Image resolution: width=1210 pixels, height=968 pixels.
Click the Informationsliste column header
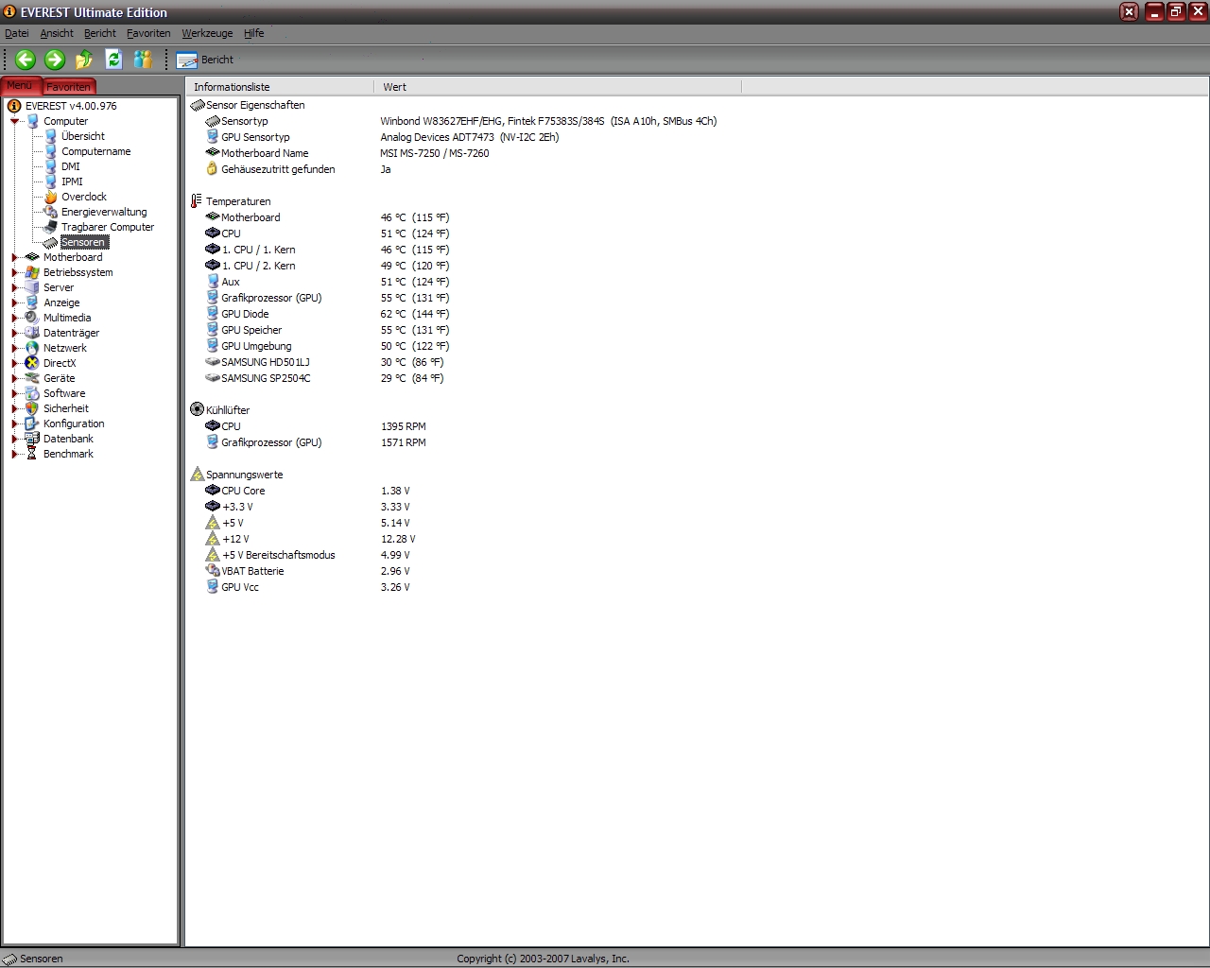point(280,87)
